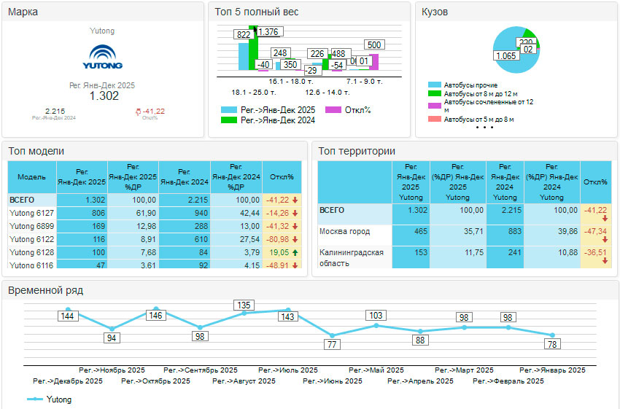Expand the pie legend via three dots
The height and width of the screenshot is (409, 620).
(x=484, y=128)
